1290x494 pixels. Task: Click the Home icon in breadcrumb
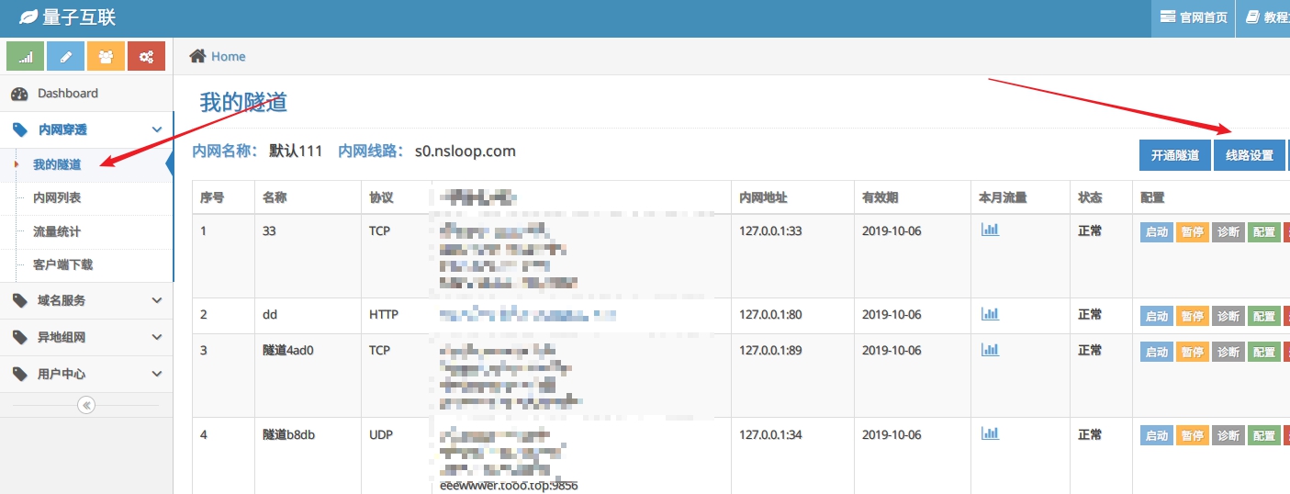pyautogui.click(x=197, y=56)
